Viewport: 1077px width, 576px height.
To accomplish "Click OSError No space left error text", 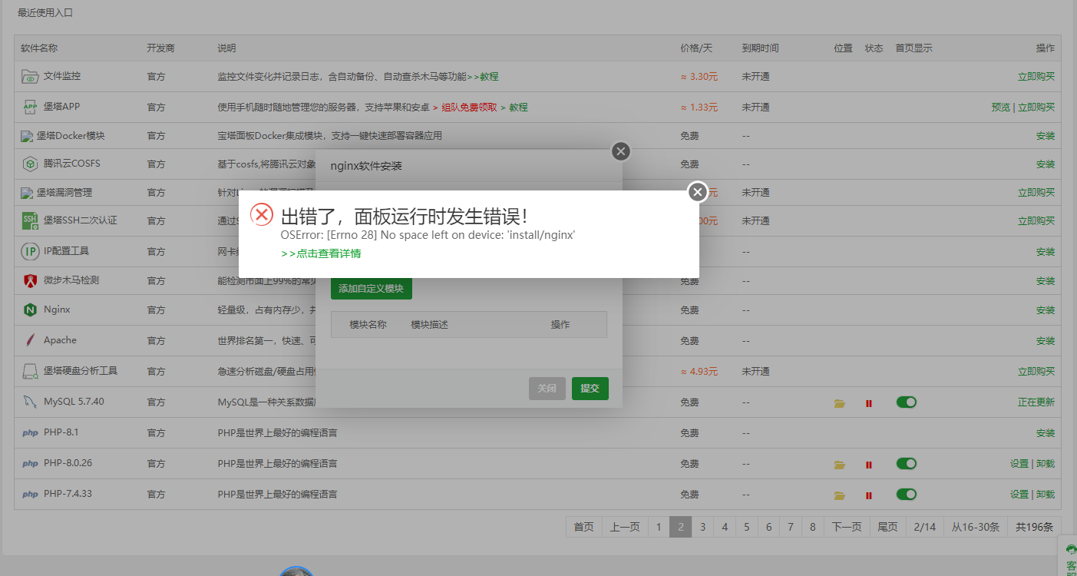I will pos(428,235).
